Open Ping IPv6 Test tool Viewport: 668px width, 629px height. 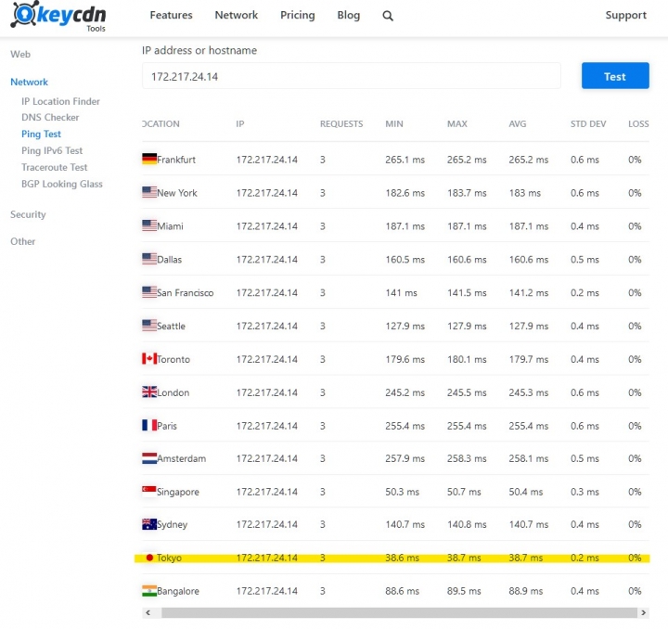(x=52, y=150)
